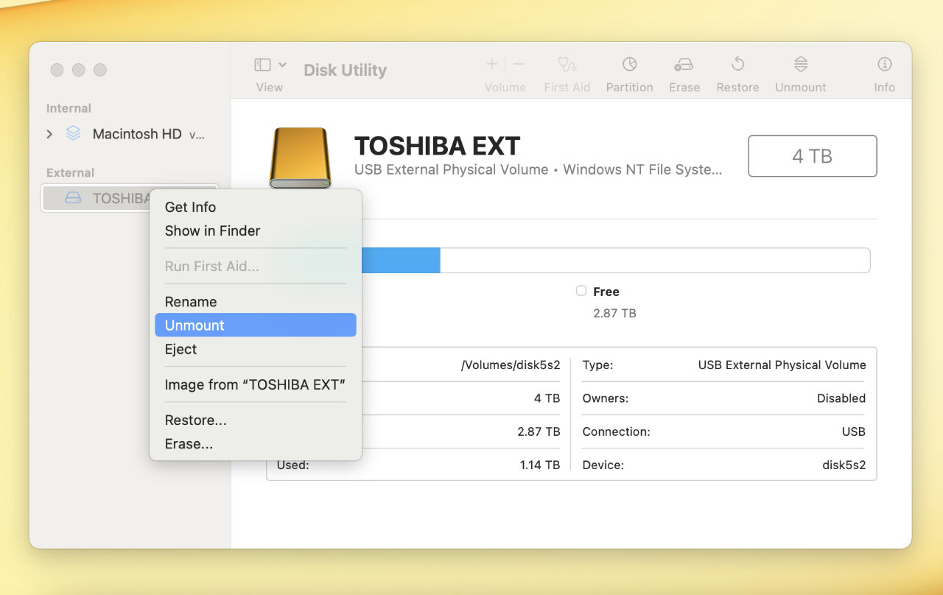Viewport: 943px width, 595px height.
Task: Click the add Volume plus icon
Action: click(x=492, y=65)
